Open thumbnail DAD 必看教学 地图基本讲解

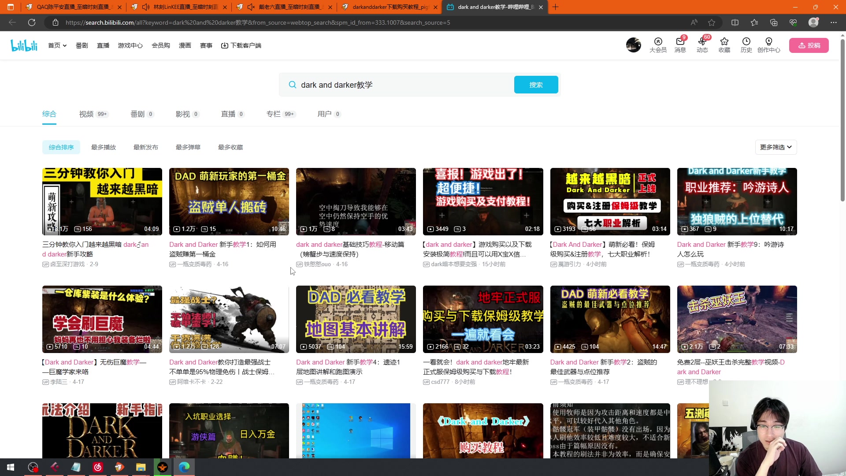pos(356,319)
